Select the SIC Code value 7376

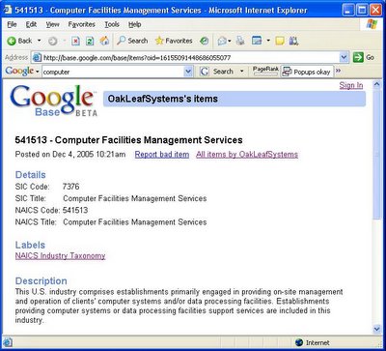70,187
